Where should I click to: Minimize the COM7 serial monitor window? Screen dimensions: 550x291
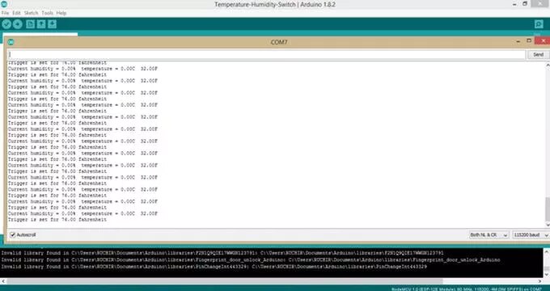[518, 41]
